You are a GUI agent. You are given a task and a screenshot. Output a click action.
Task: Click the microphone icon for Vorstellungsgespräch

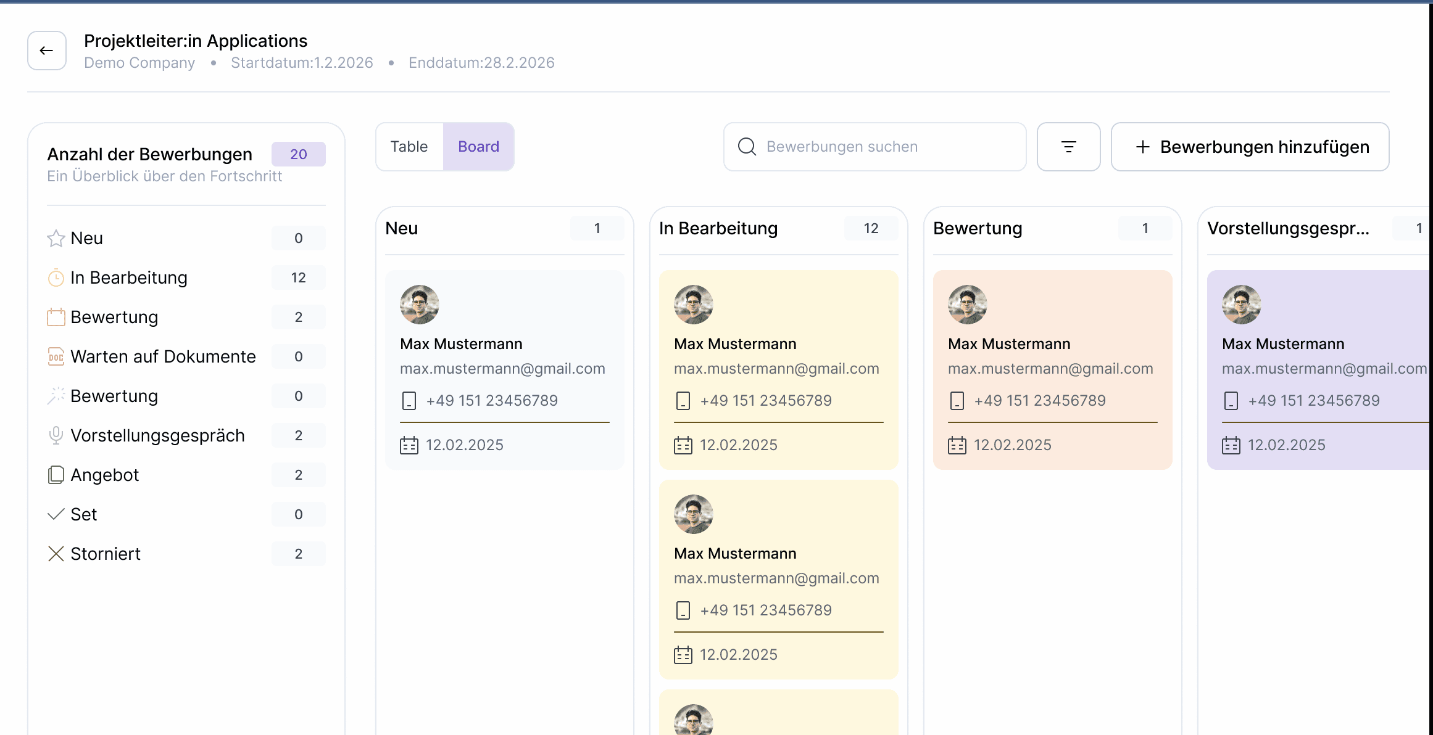click(x=56, y=435)
